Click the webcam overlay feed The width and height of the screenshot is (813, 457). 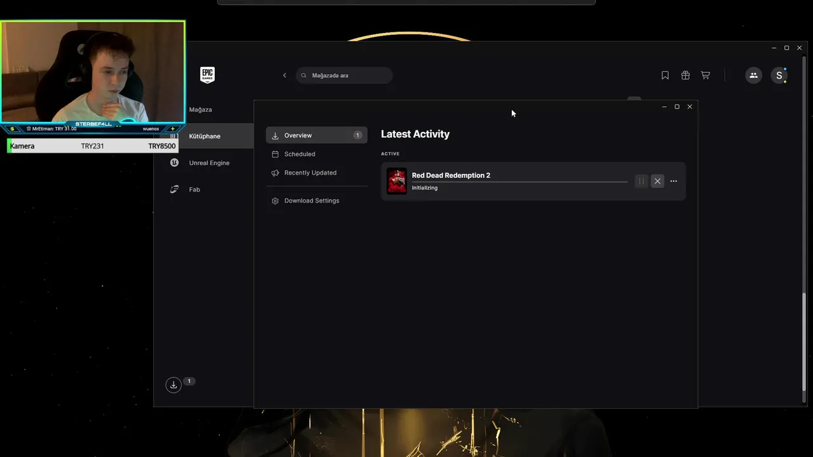93,72
